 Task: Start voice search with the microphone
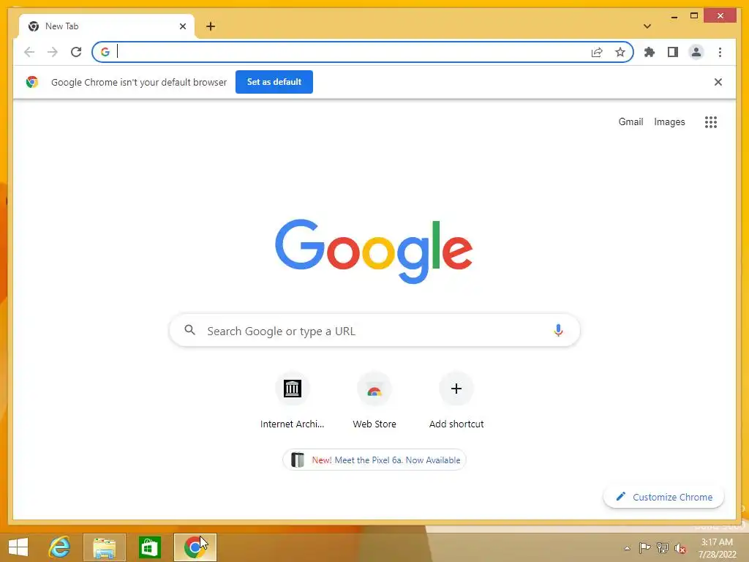pyautogui.click(x=558, y=330)
